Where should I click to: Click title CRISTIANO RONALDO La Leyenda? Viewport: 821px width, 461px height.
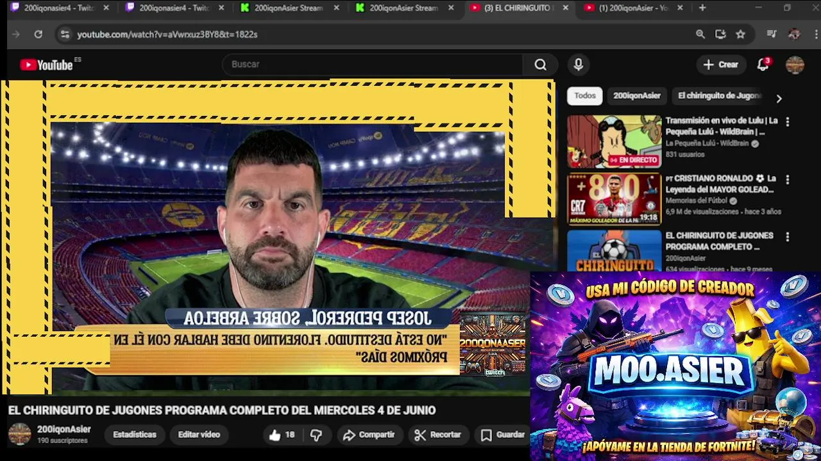(x=721, y=184)
